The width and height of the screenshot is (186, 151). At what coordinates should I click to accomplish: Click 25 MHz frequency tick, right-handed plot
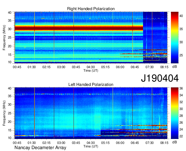pos(10,37)
